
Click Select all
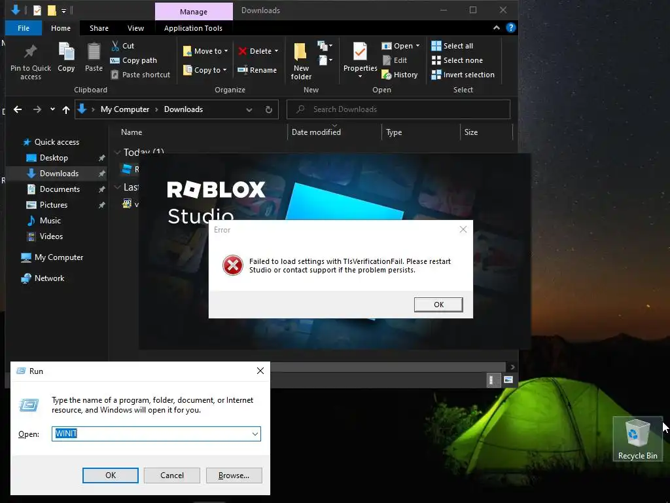click(452, 46)
